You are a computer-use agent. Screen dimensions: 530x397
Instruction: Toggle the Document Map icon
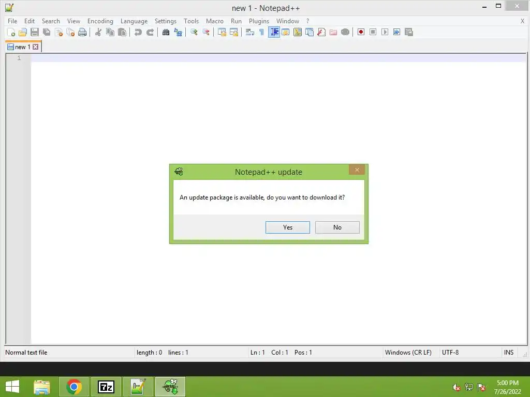tap(298, 32)
